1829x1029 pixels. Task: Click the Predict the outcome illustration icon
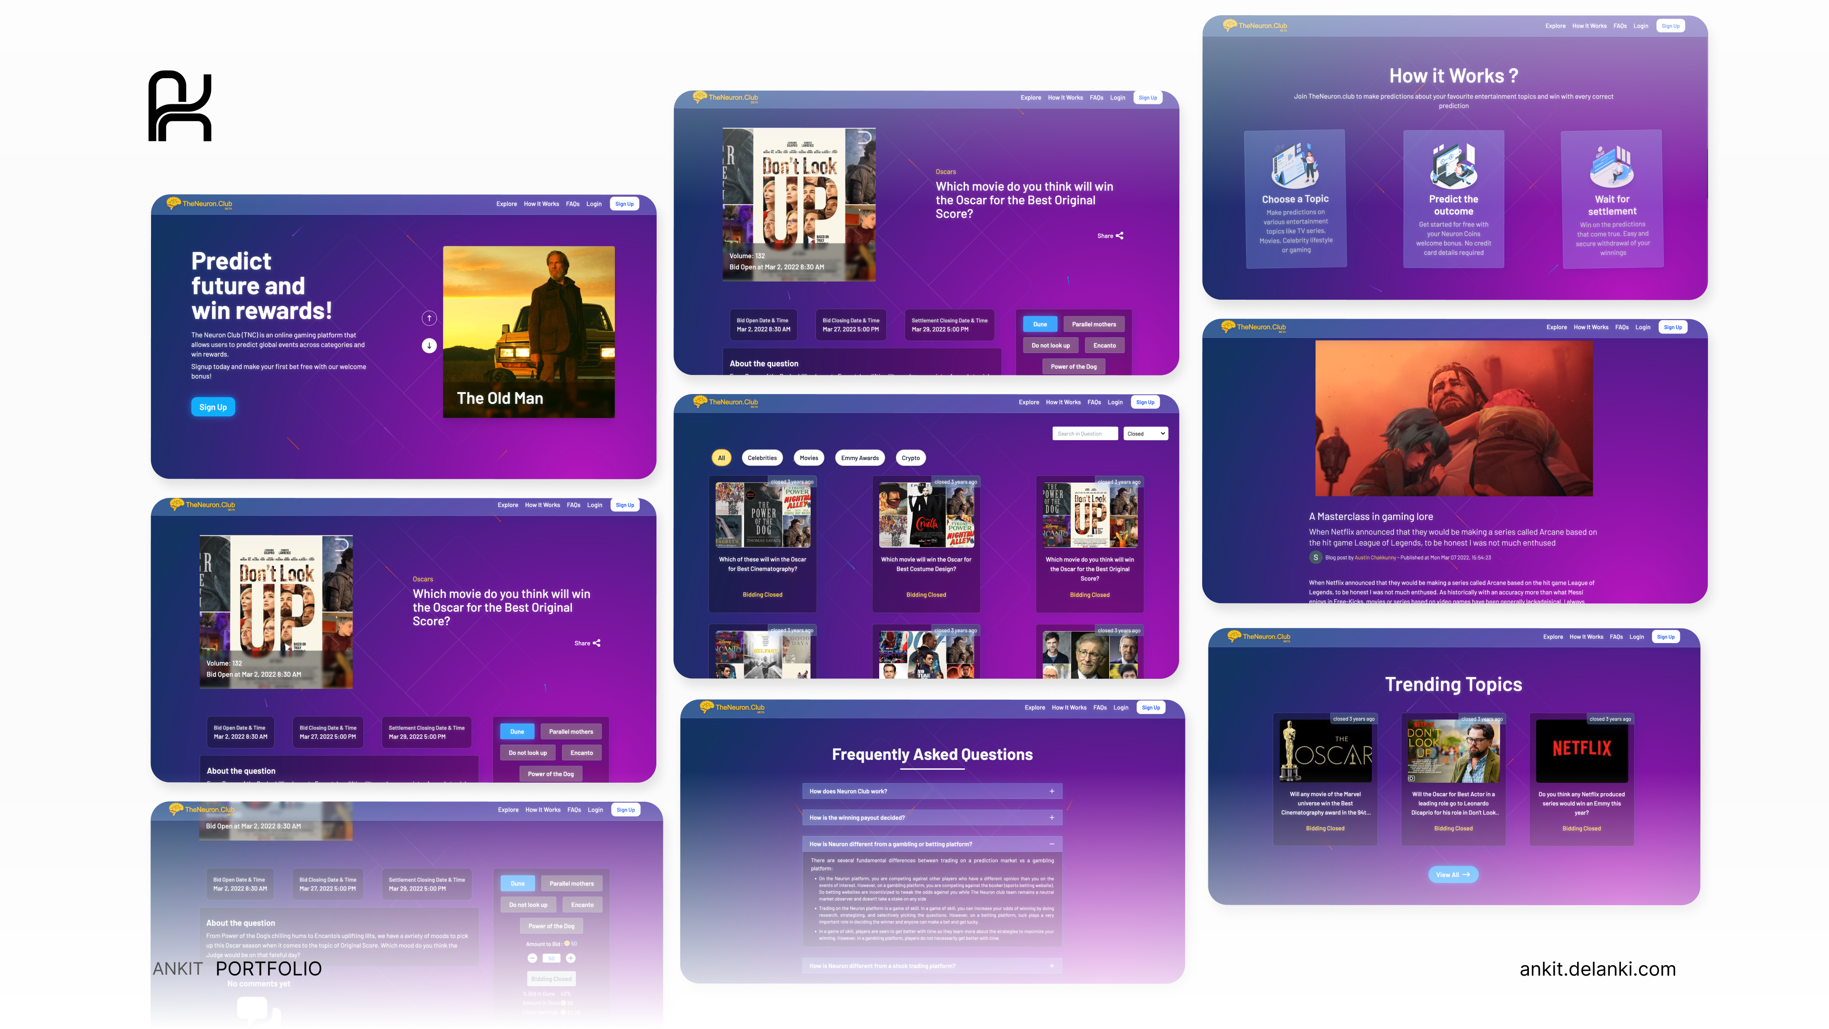point(1453,165)
